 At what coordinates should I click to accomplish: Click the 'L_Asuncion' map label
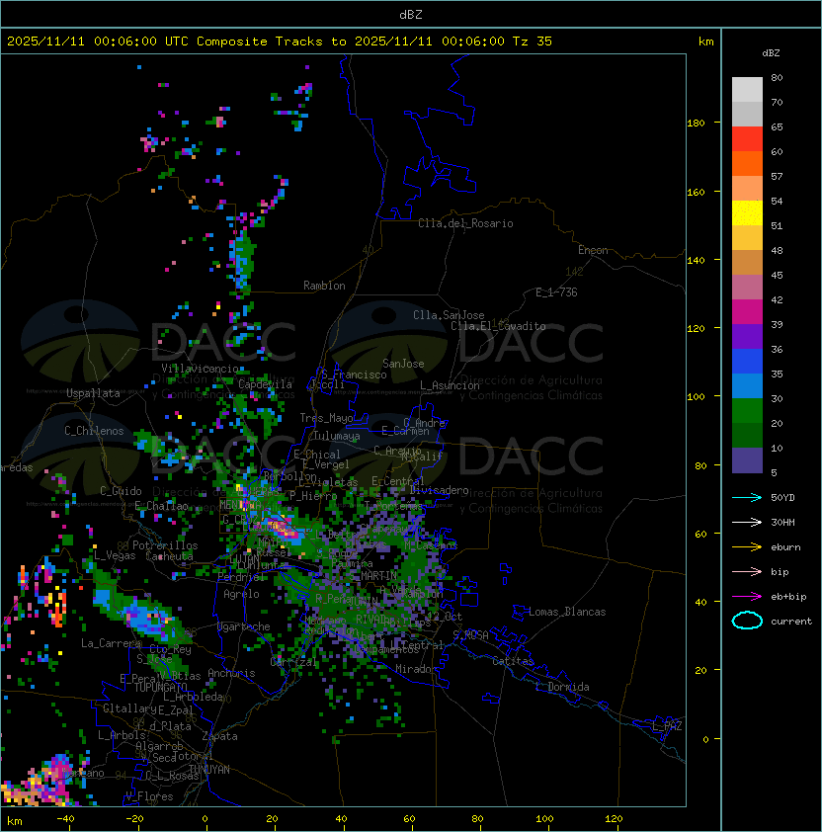pos(450,385)
